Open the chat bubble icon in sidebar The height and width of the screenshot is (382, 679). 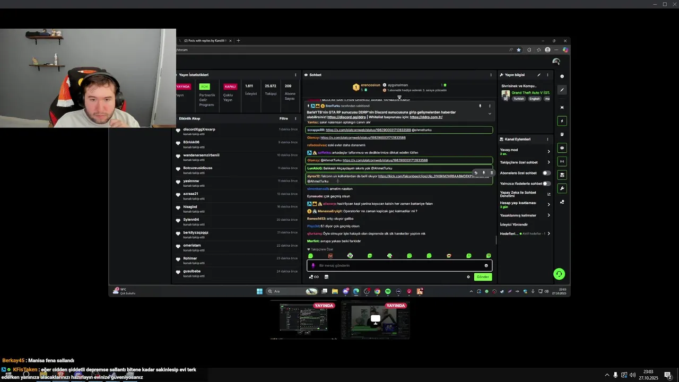click(x=562, y=148)
